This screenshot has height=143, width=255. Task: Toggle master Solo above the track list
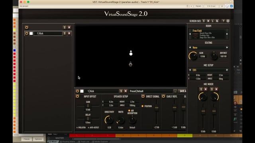pyautogui.click(x=65, y=27)
